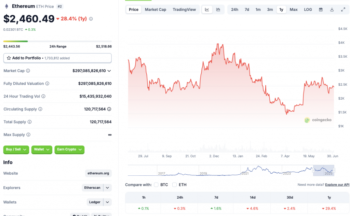Expand the Wallets dropdown arrow

pyautogui.click(x=107, y=202)
